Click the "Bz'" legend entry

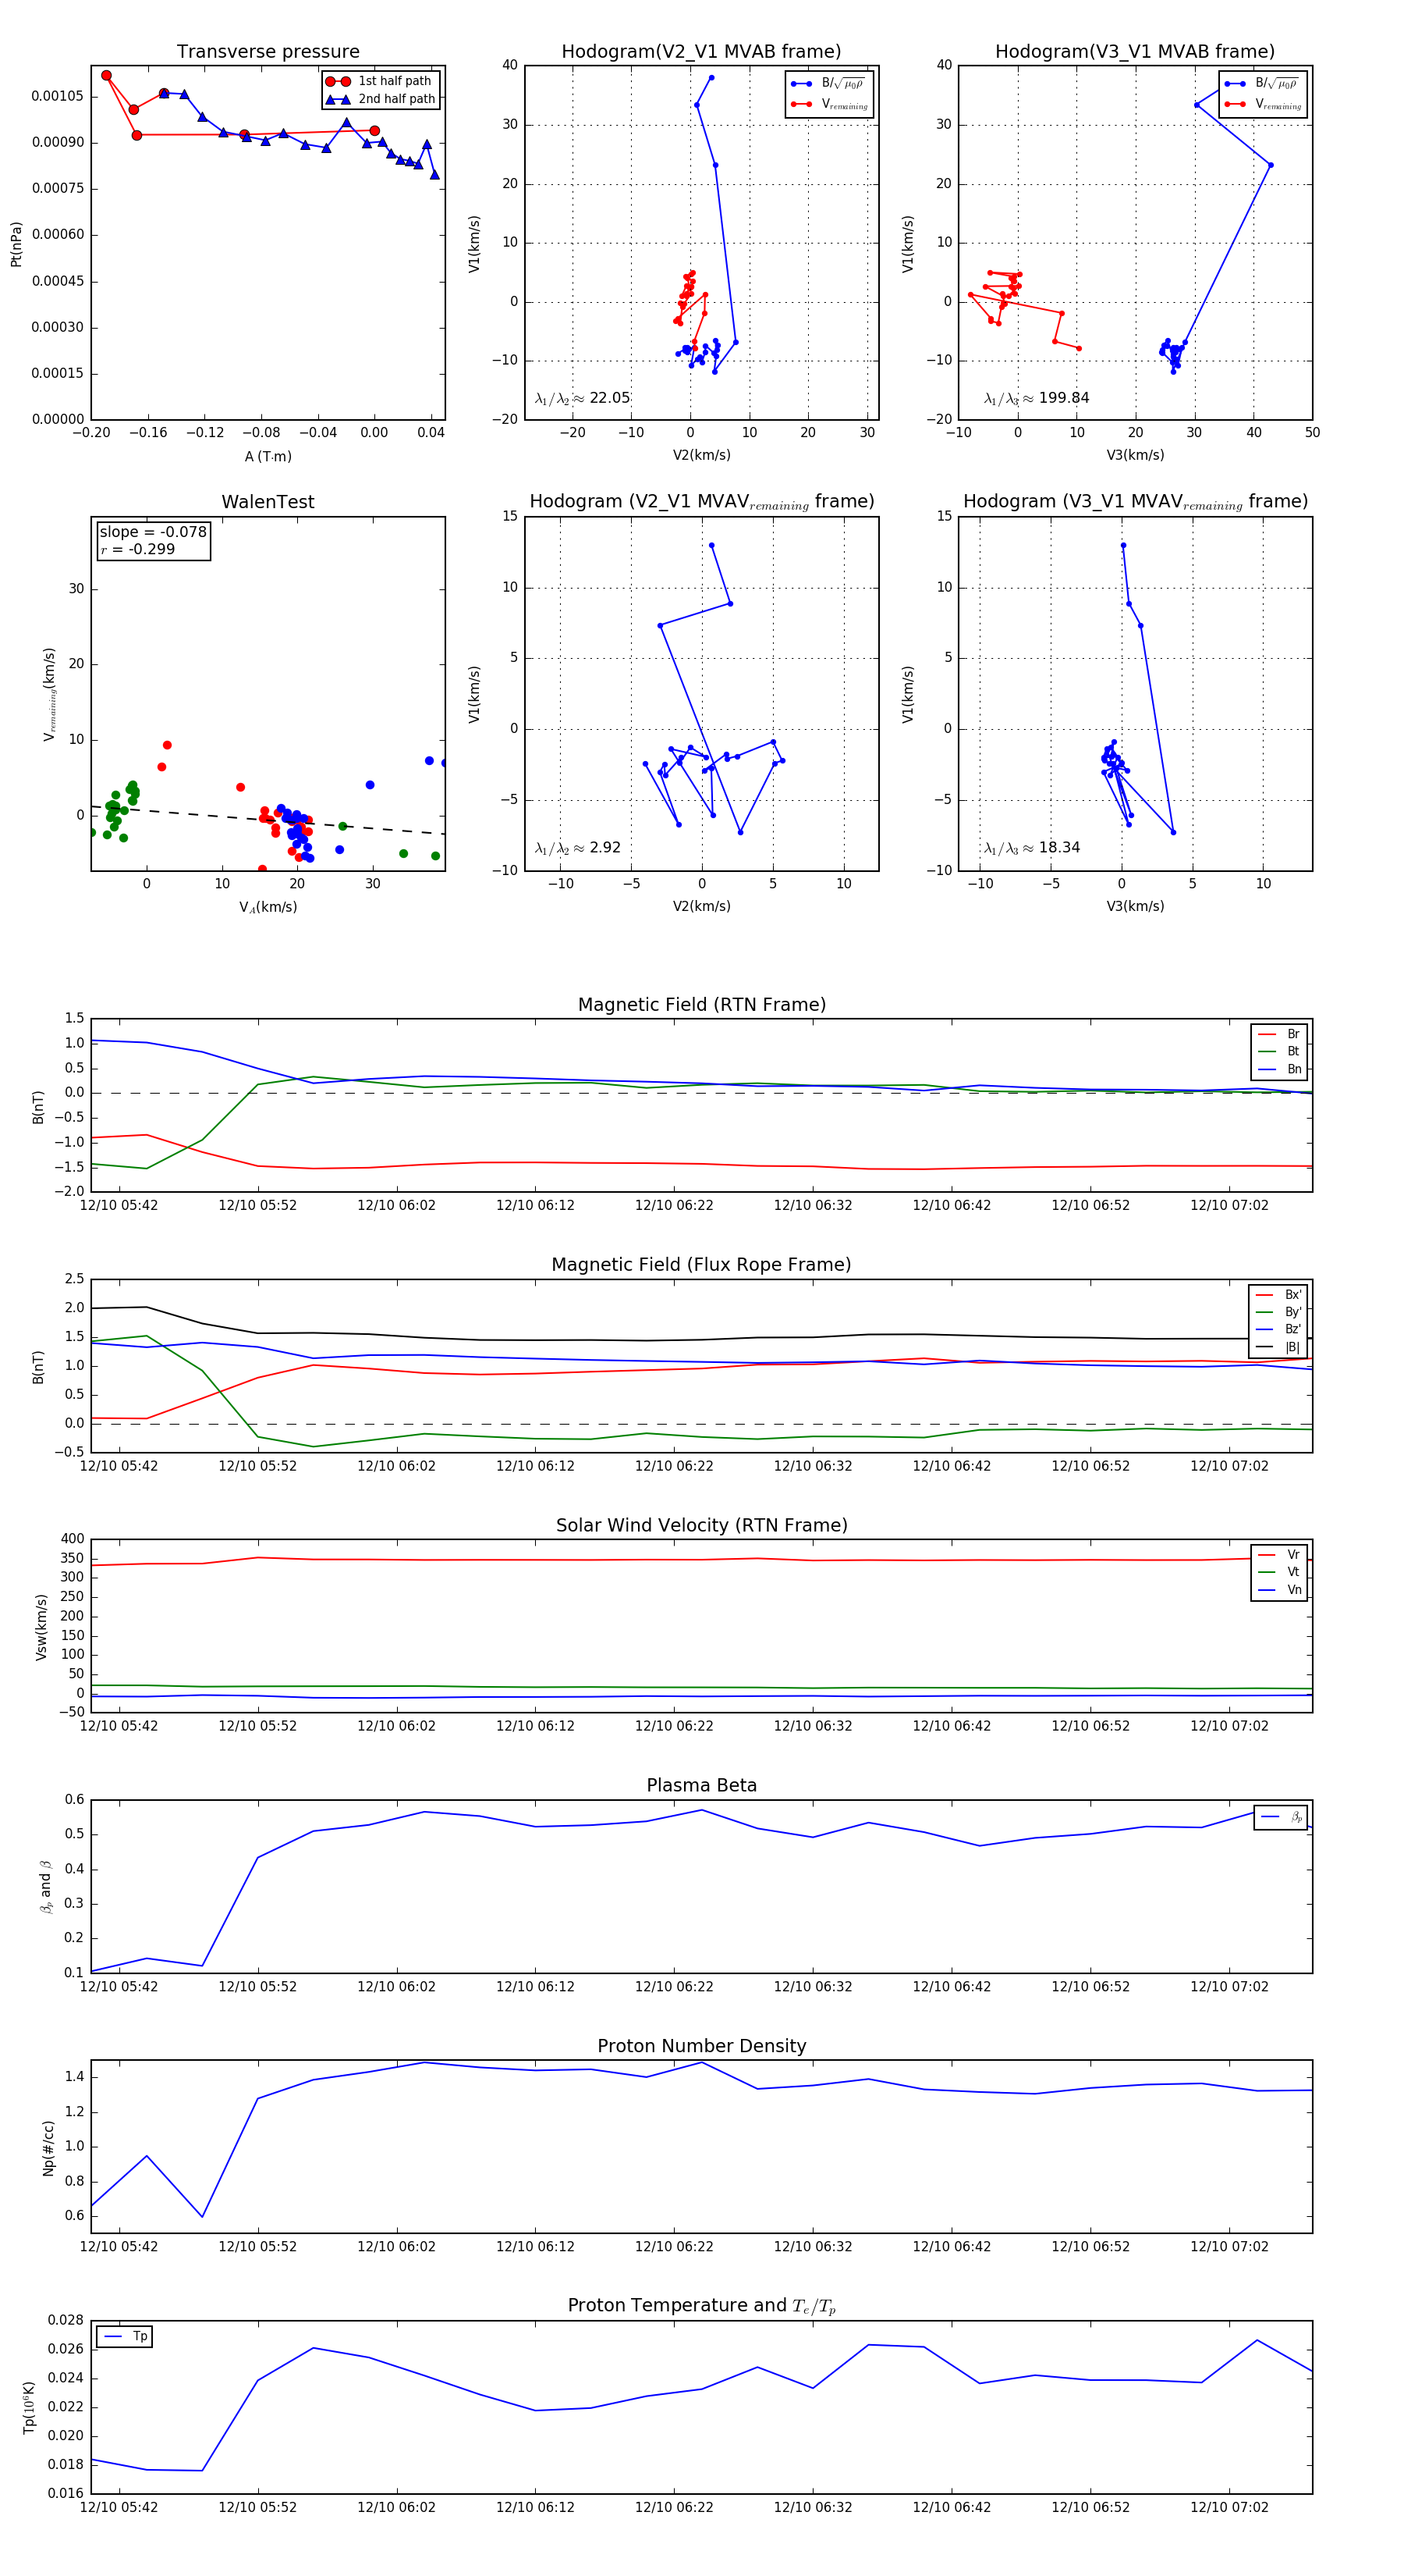click(x=1278, y=1330)
